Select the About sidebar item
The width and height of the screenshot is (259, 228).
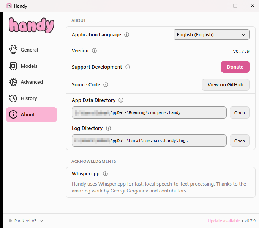[x=32, y=115]
